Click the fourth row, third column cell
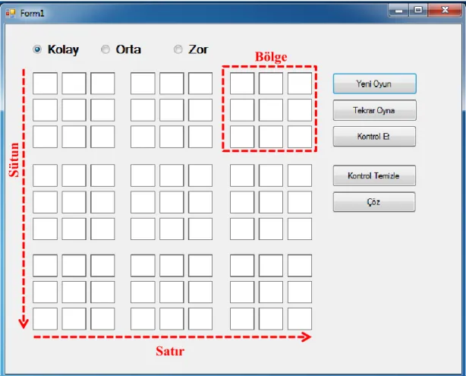 point(102,175)
